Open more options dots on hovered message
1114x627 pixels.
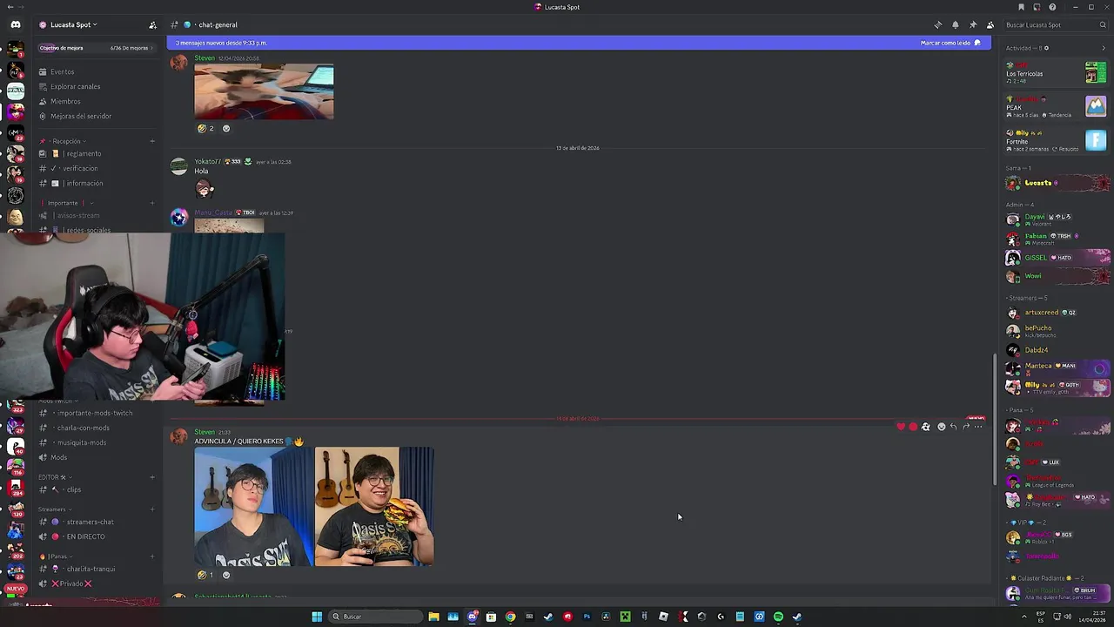click(978, 427)
